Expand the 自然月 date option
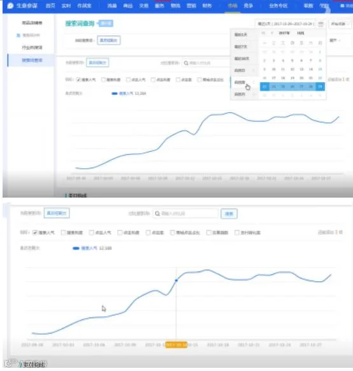Image resolution: width=353 pixels, height=371 pixels. pos(244,94)
